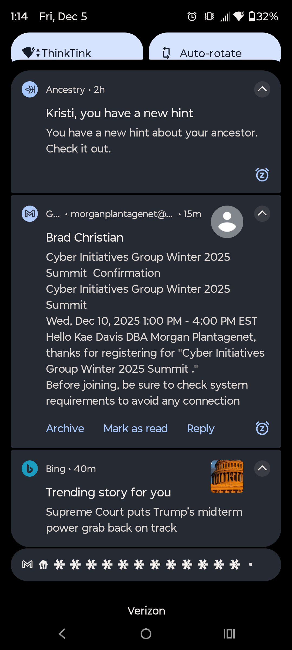Tap the Gmail icon on Brad Christian's notification
Image resolution: width=292 pixels, height=650 pixels.
pos(29,214)
